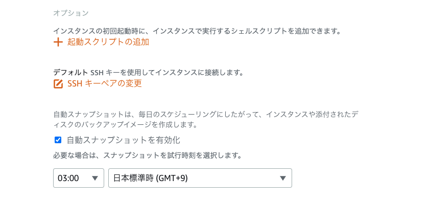Toggle snapshots via 自動スナップショットを有効化 label text

[x=124, y=140]
